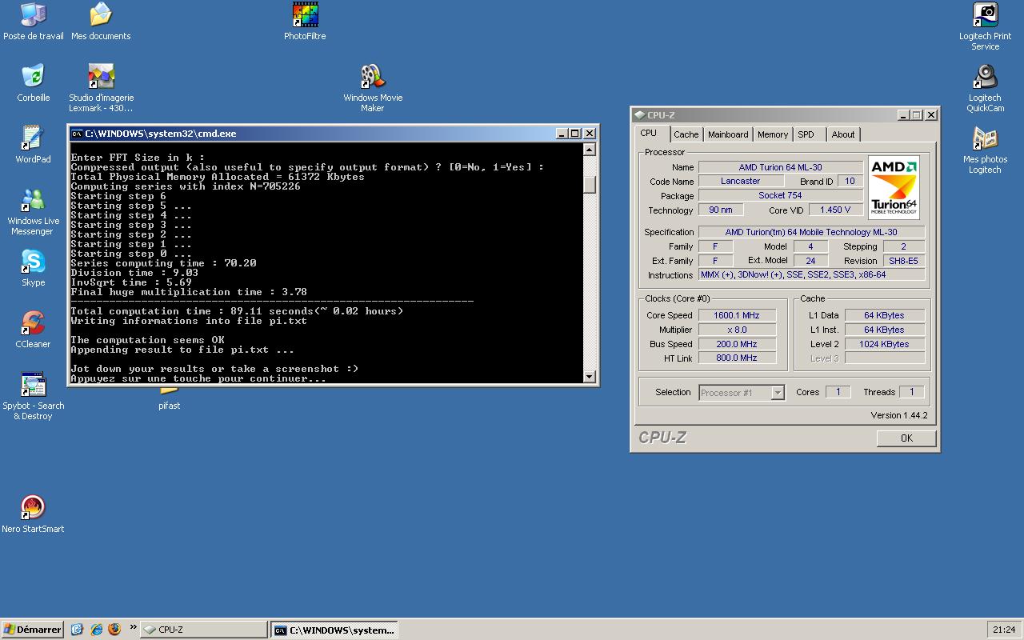The width and height of the screenshot is (1024, 640).
Task: Minimize the CPU-Z window
Action: 903,115
